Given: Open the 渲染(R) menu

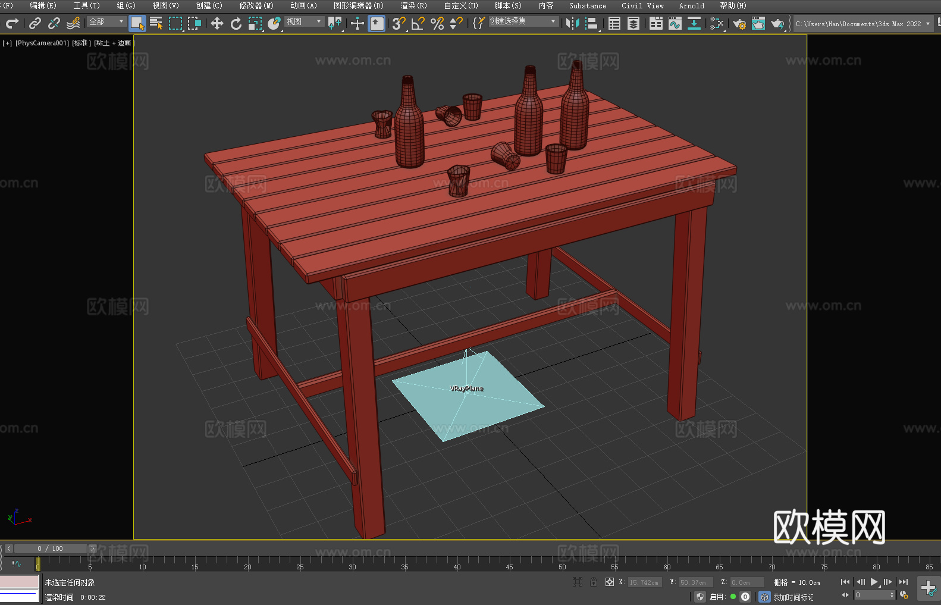Looking at the screenshot, I should pos(413,5).
